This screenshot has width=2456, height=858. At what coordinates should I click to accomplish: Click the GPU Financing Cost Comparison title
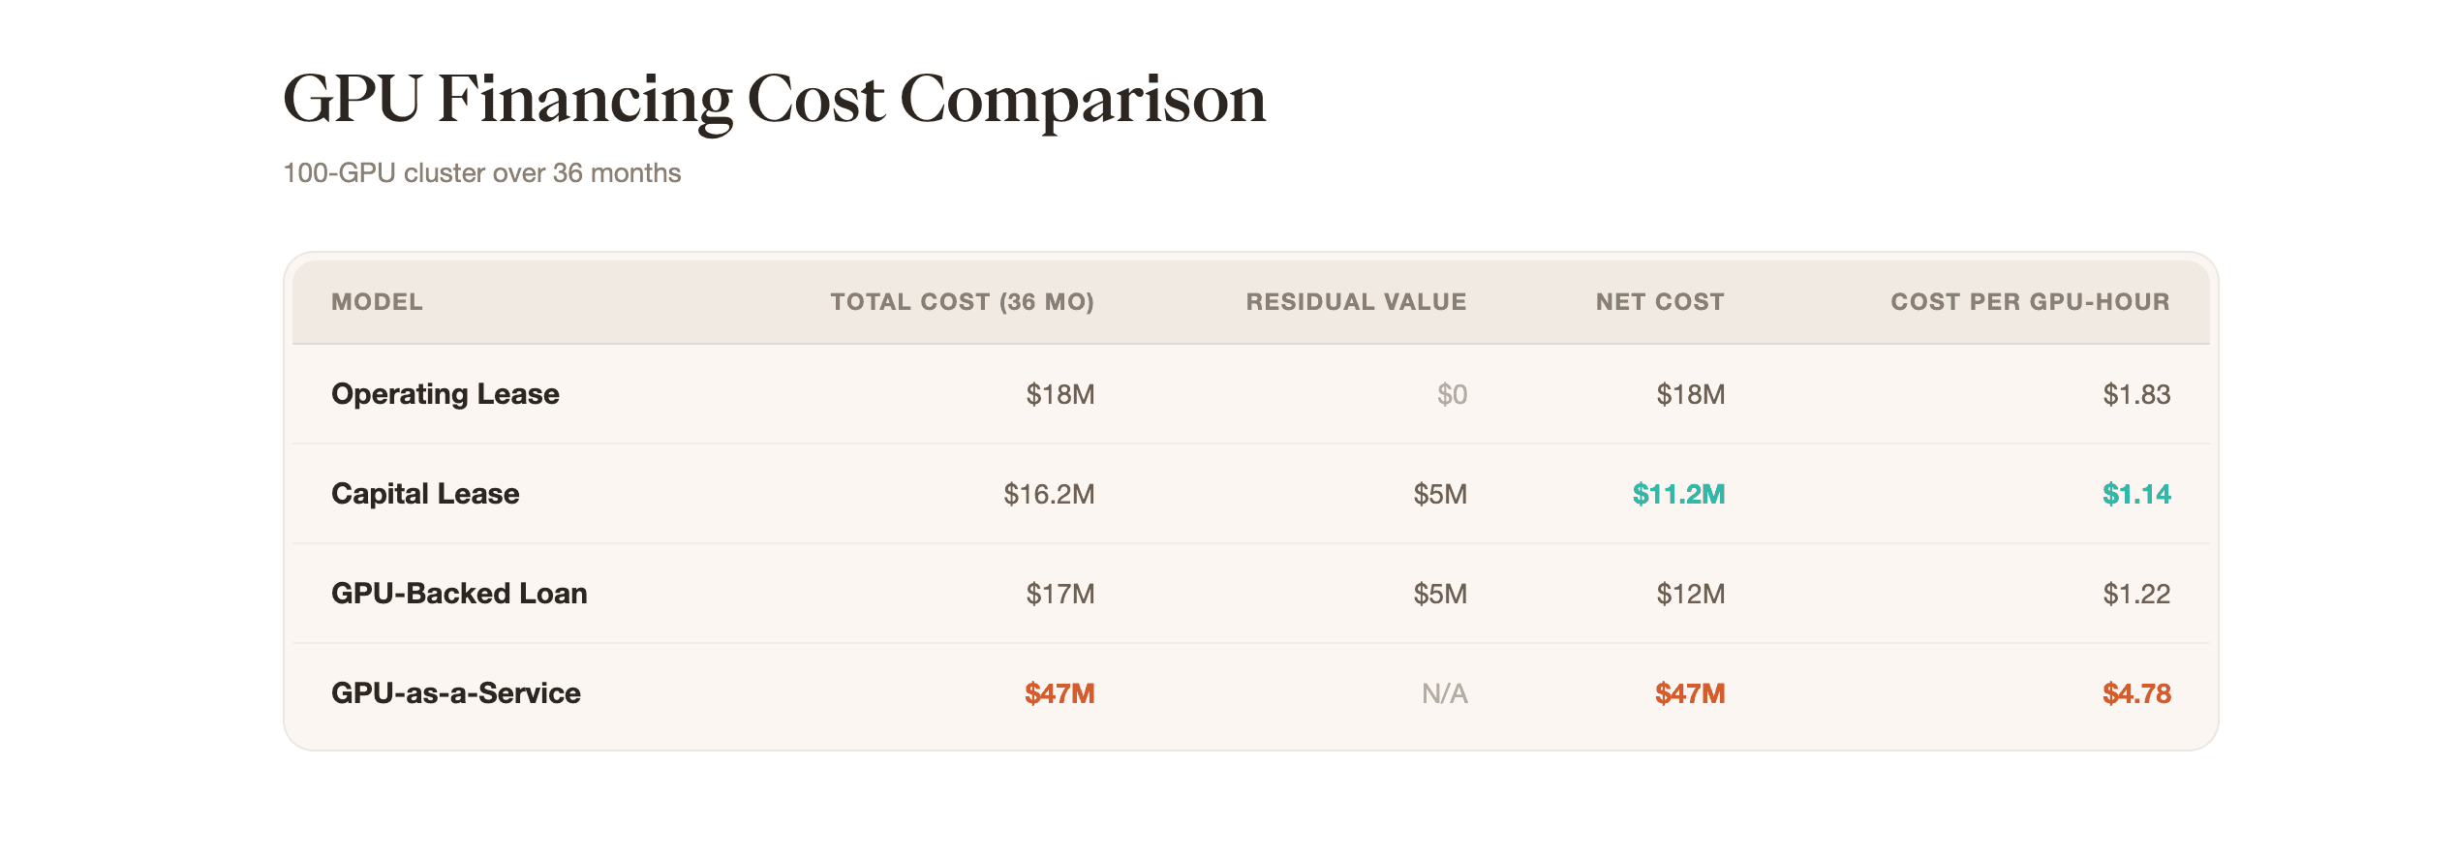pyautogui.click(x=774, y=100)
